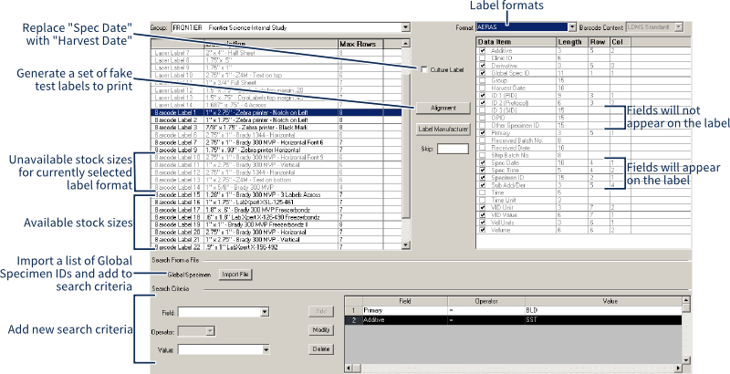Select the Barcode Label 15 row
The width and height of the screenshot is (730, 374).
[276, 195]
